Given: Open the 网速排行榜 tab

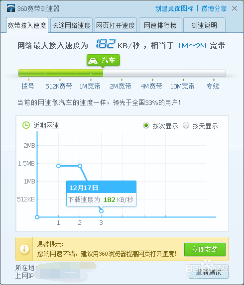Looking at the screenshot, I should 160,25.
